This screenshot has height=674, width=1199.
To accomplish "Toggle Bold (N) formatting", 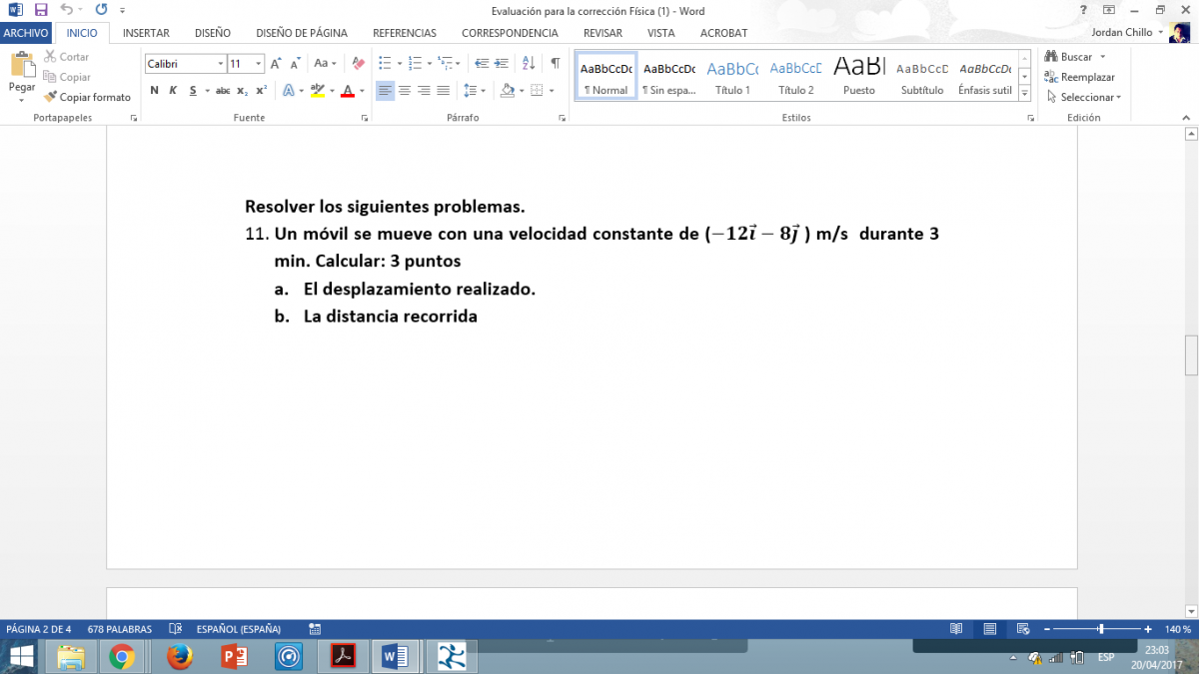I will (x=154, y=91).
